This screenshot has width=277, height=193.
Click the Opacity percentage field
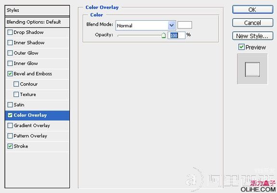176,35
